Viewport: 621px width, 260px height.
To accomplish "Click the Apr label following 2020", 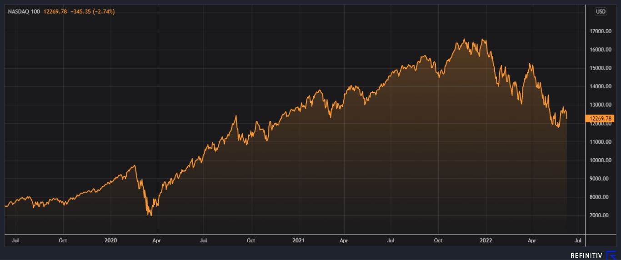I will [x=157, y=240].
